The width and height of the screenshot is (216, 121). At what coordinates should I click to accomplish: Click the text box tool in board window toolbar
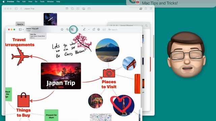click(78, 8)
